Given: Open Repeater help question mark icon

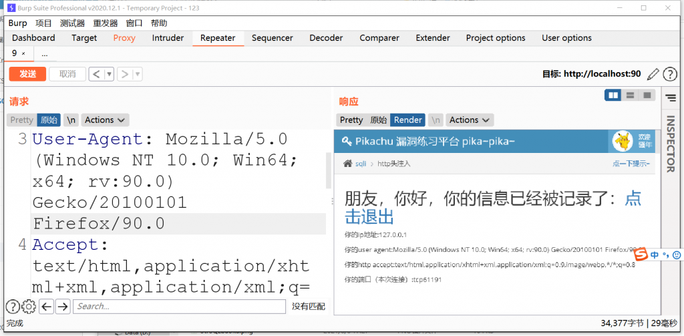Looking at the screenshot, I should [671, 74].
